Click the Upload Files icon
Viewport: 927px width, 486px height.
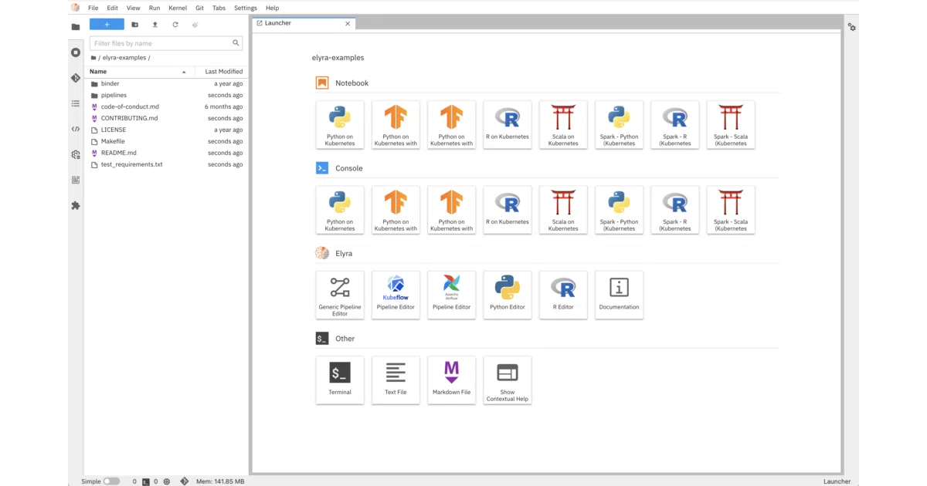(x=155, y=25)
